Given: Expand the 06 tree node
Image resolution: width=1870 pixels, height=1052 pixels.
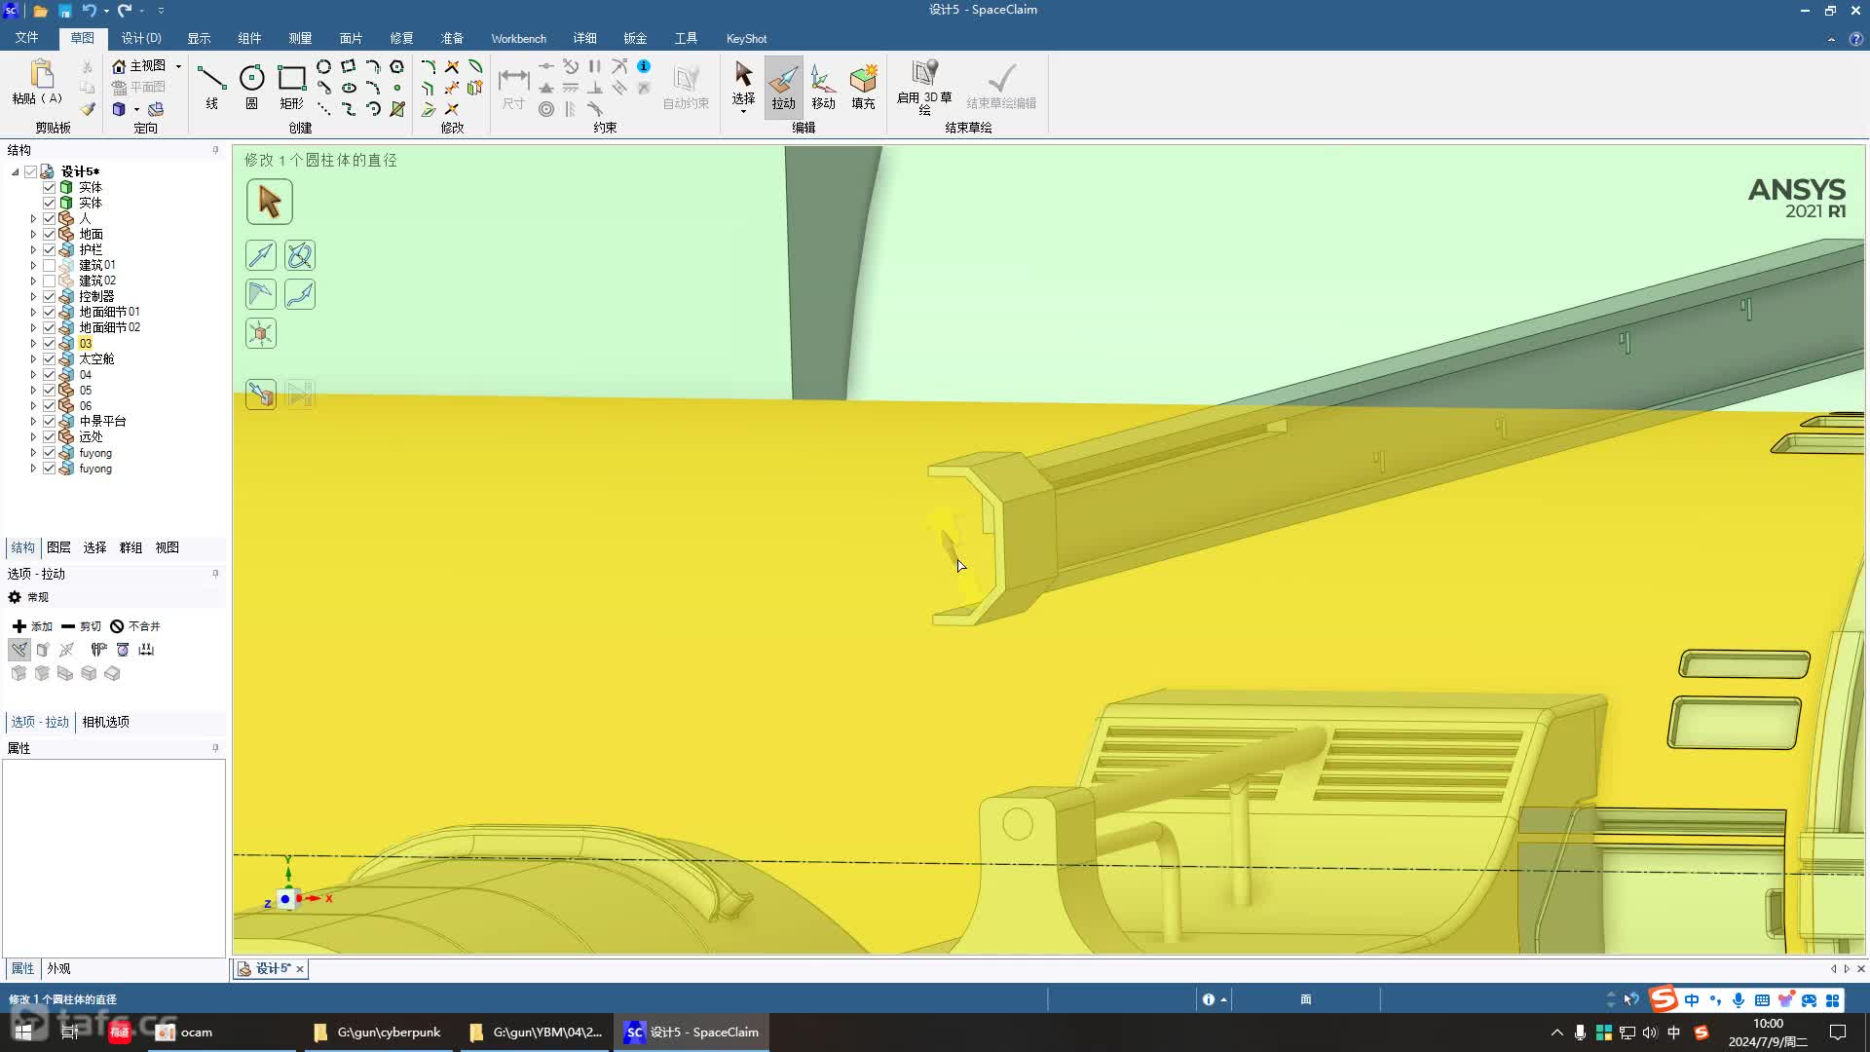Looking at the screenshot, I should click(x=33, y=405).
